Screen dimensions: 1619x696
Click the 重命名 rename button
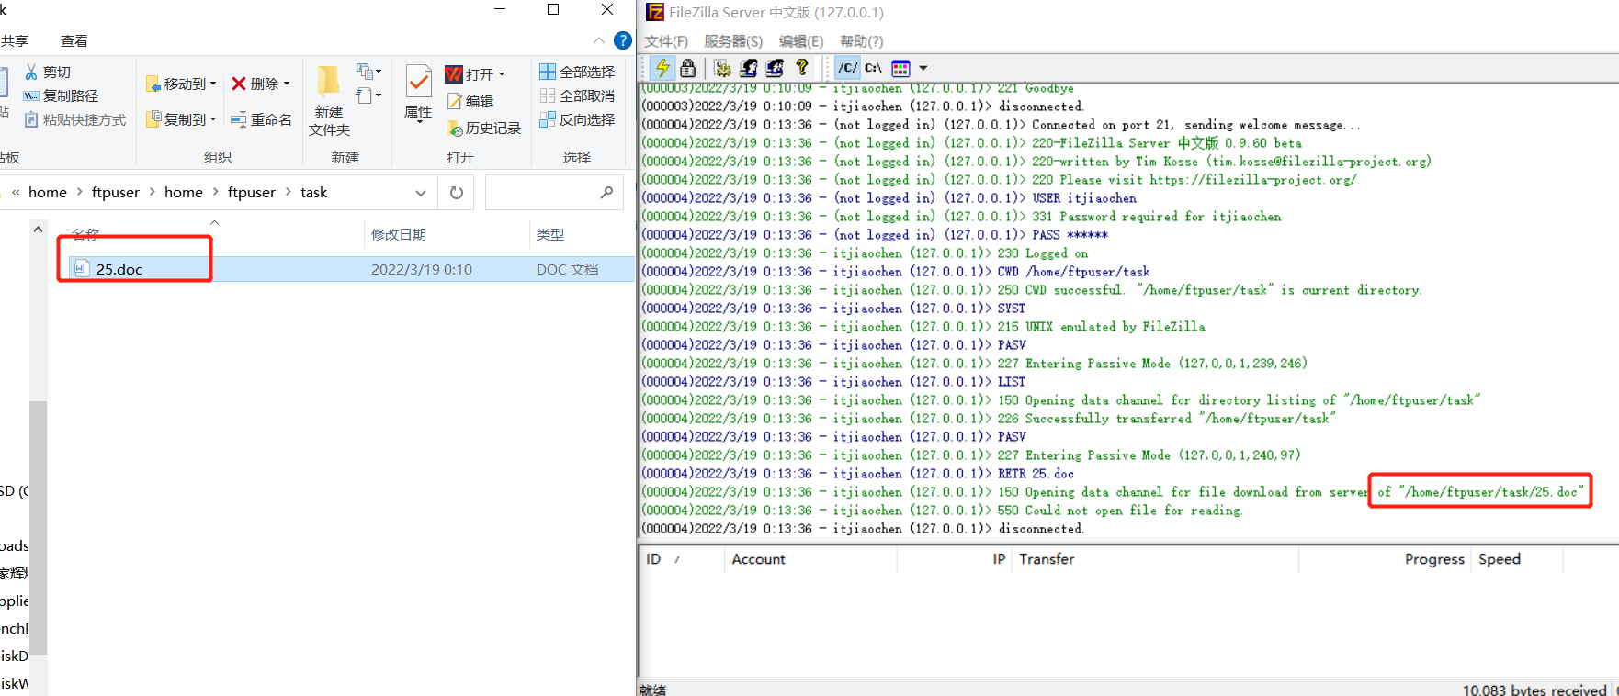[x=261, y=119]
